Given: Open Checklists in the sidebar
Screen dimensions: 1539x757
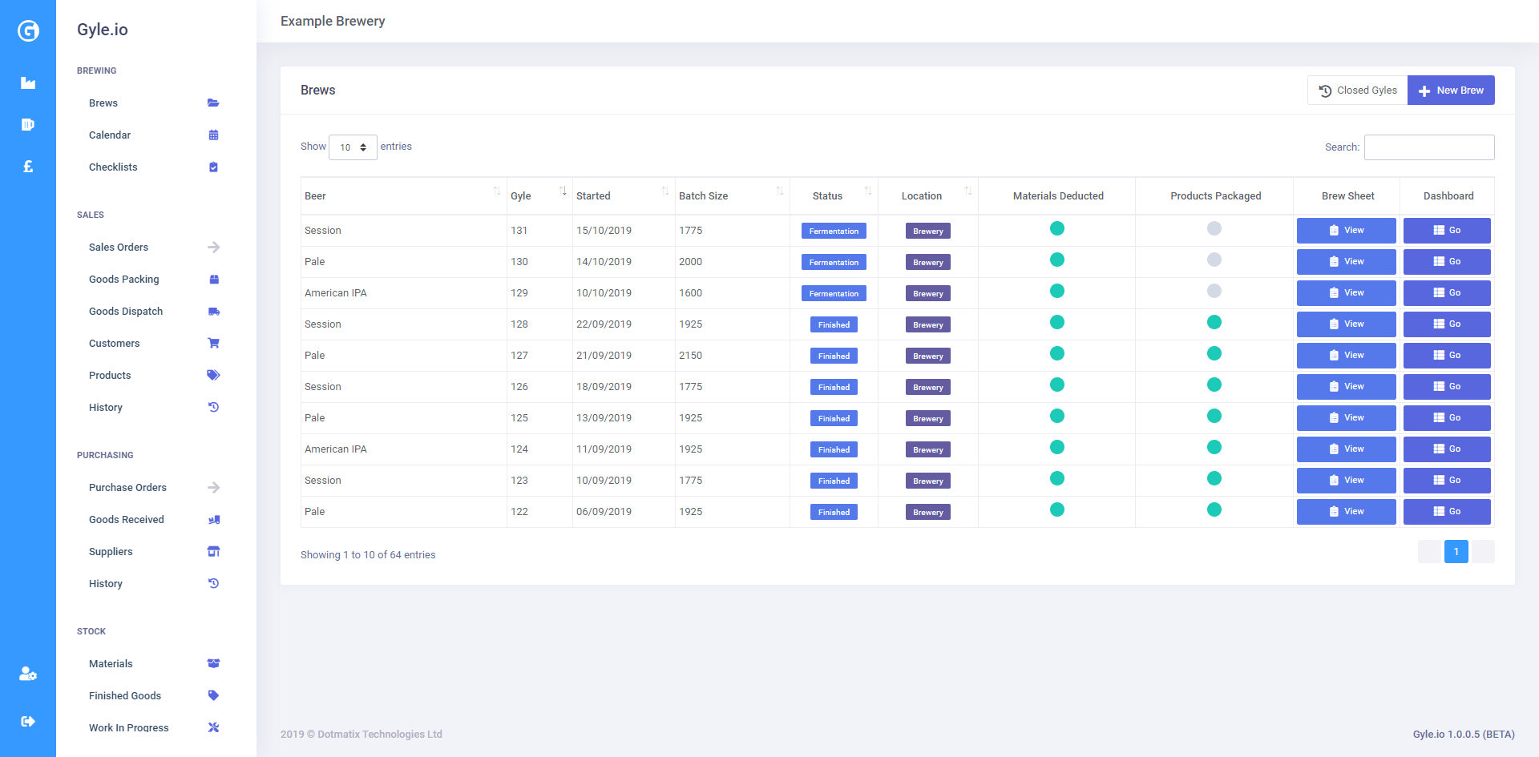Looking at the screenshot, I should pos(113,167).
